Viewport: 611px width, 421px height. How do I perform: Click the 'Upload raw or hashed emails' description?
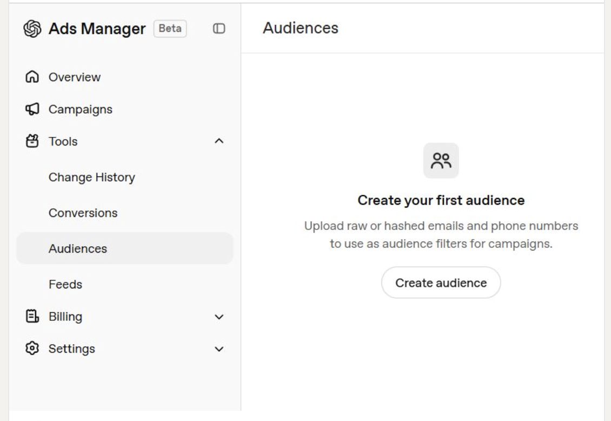pos(441,235)
